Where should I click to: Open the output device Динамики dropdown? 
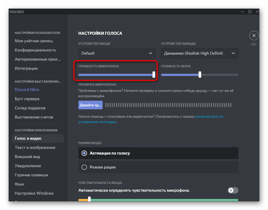200,53
